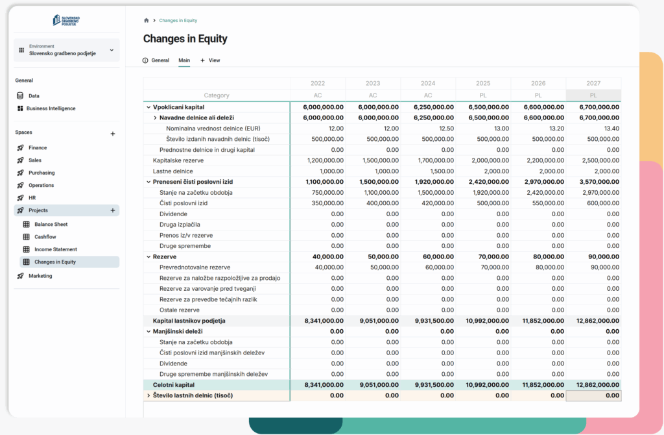The image size is (664, 435).
Task: Click the Data database icon in sidebar
Action: [20, 96]
